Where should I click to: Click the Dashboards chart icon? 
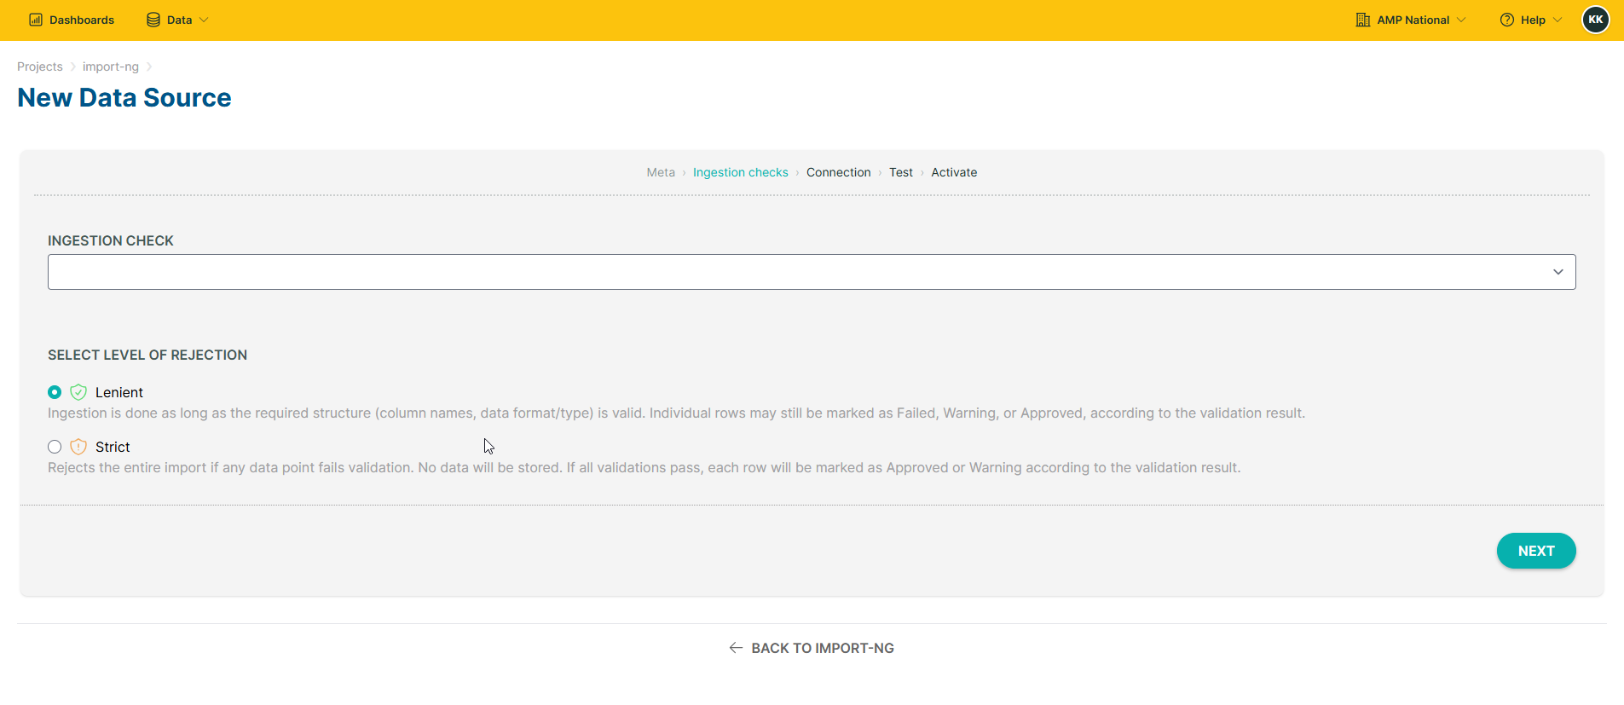pyautogui.click(x=36, y=20)
